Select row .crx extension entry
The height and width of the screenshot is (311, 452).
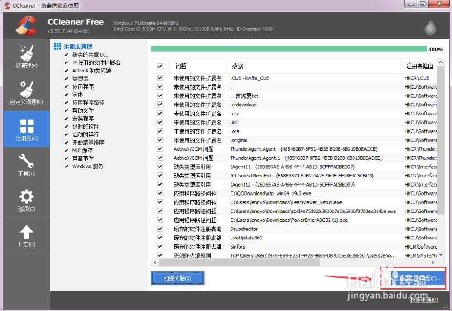(294, 114)
